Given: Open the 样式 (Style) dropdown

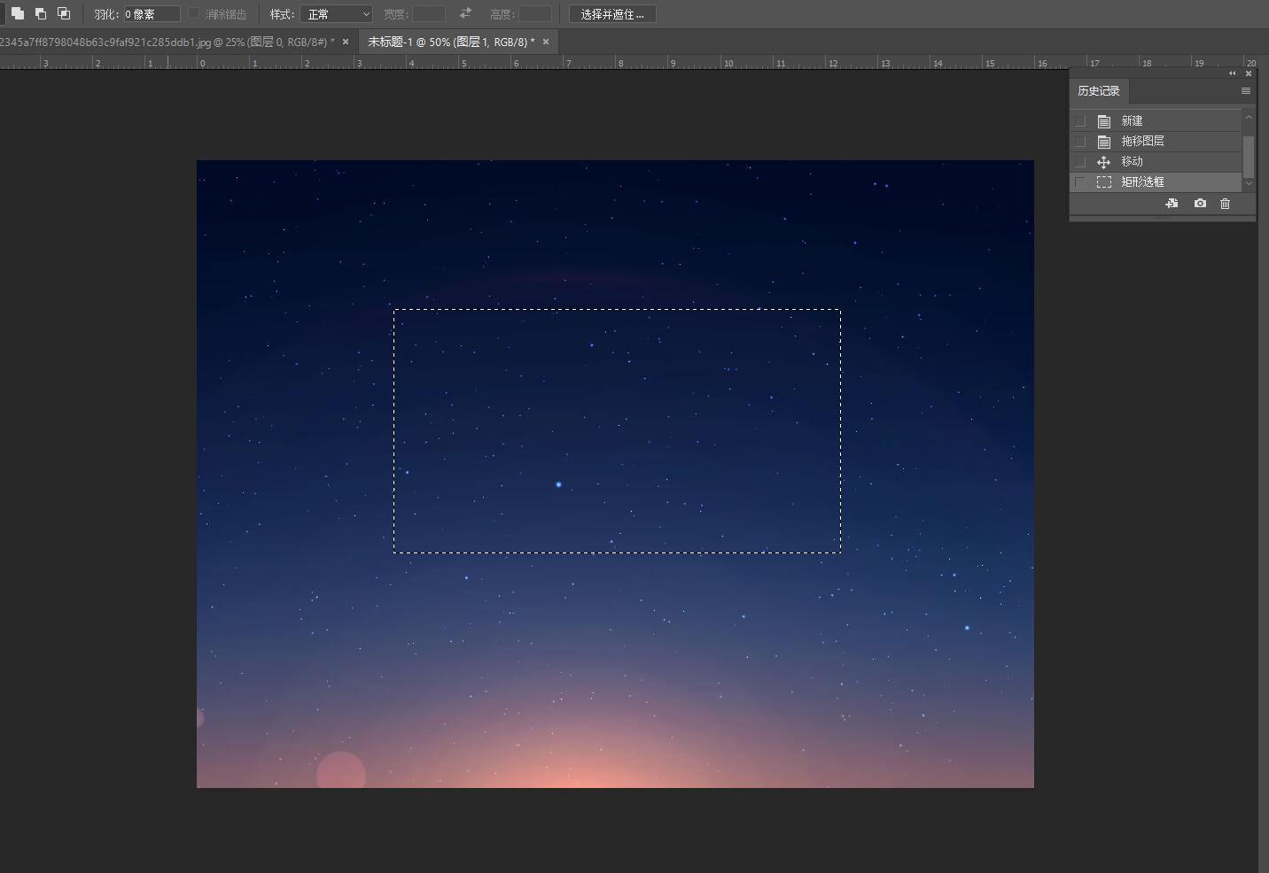Looking at the screenshot, I should [x=336, y=14].
